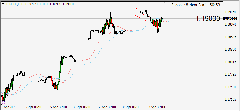Click the large 1.19000 price display

tap(208, 19)
